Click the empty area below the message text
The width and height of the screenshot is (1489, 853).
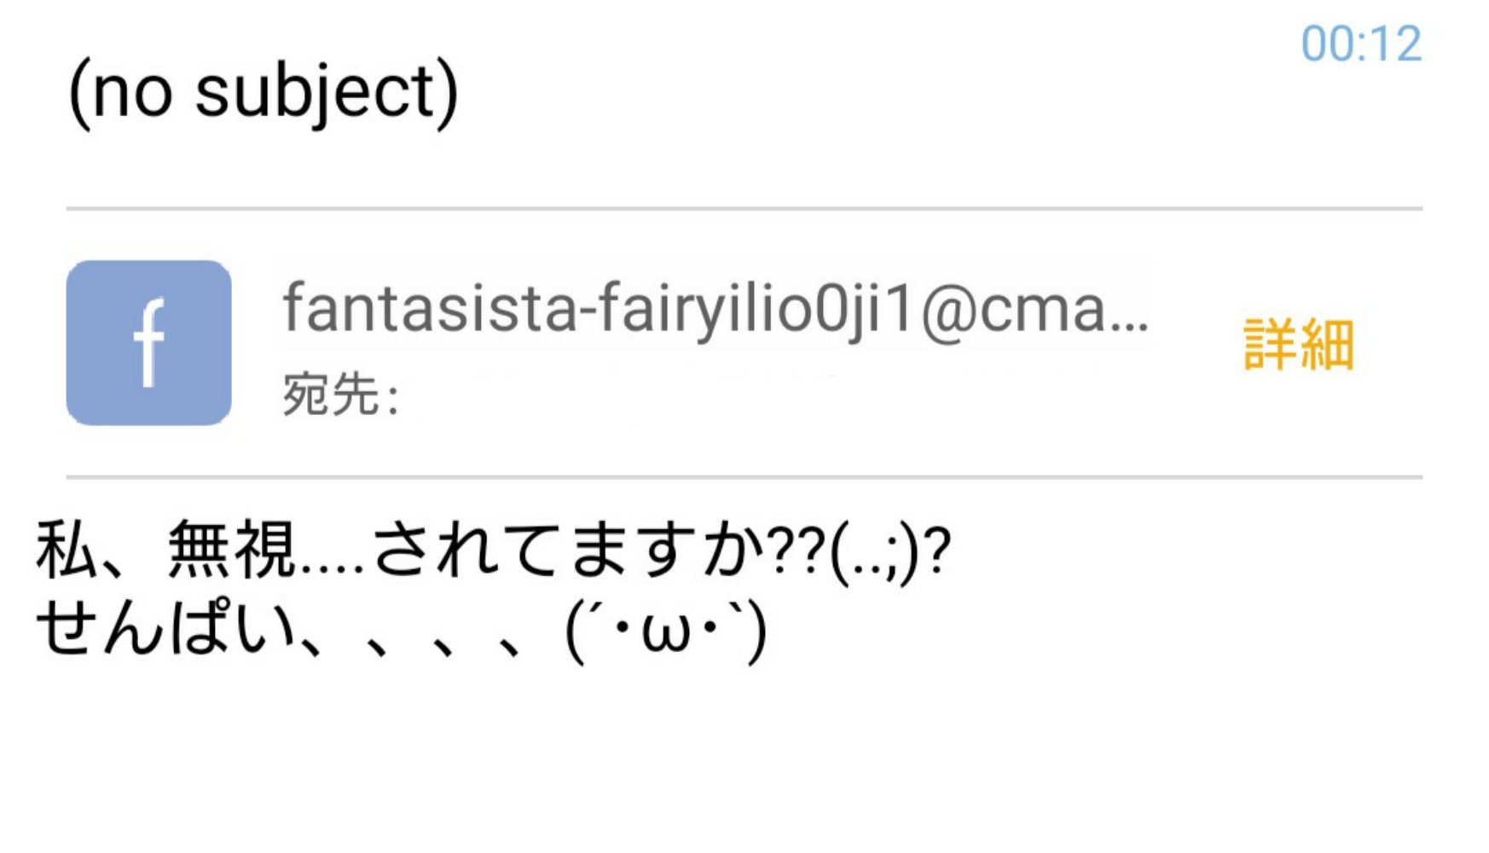[x=744, y=758]
